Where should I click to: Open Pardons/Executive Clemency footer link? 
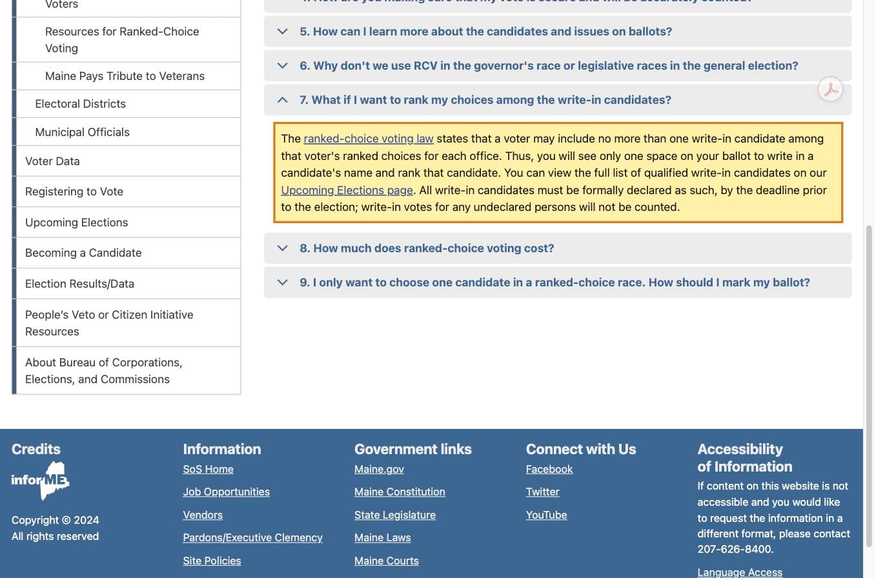point(253,537)
